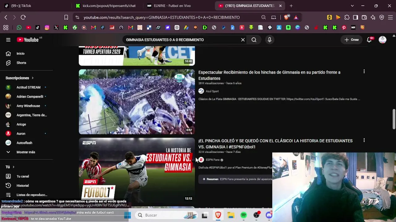Visit the Azul Sport channel name
This screenshot has height=222, width=396.
pos(212,91)
